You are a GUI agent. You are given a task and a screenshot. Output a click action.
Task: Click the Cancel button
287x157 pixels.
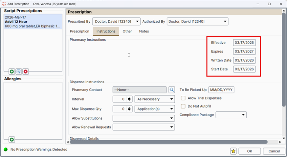coord(274,151)
